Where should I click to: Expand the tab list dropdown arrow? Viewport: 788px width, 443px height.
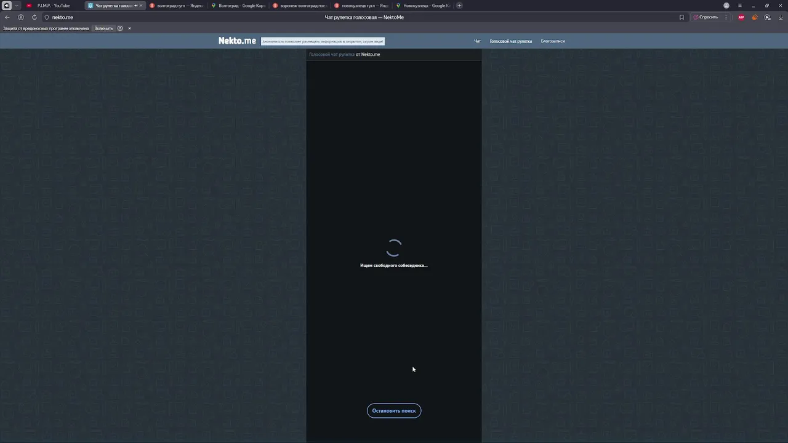click(x=17, y=6)
